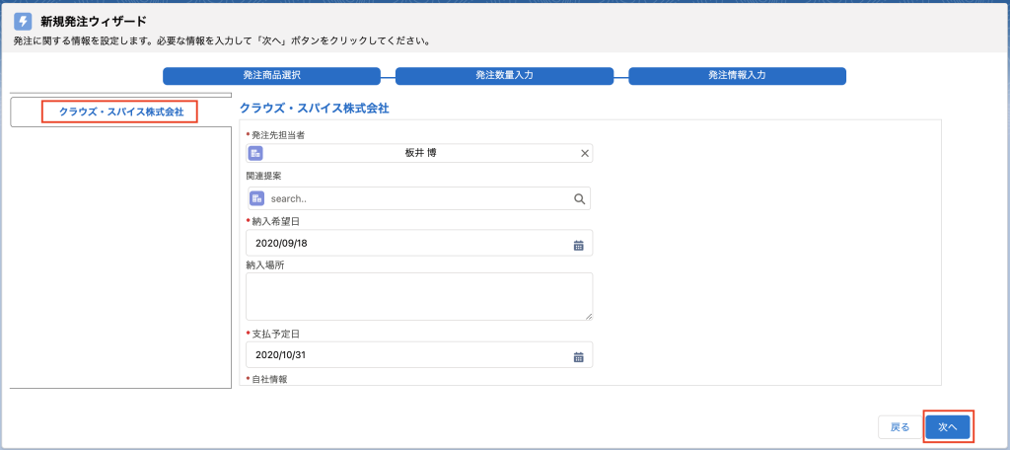Click the 支払予定日 field showing 2020/10/31

pos(419,354)
